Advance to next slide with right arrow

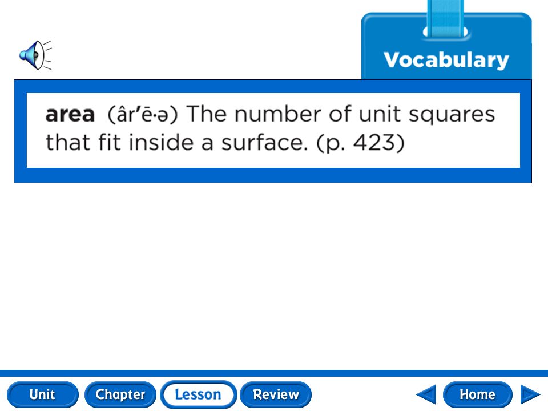pyautogui.click(x=530, y=394)
